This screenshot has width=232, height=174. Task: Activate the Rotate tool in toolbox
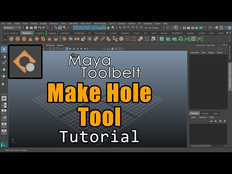[4, 76]
